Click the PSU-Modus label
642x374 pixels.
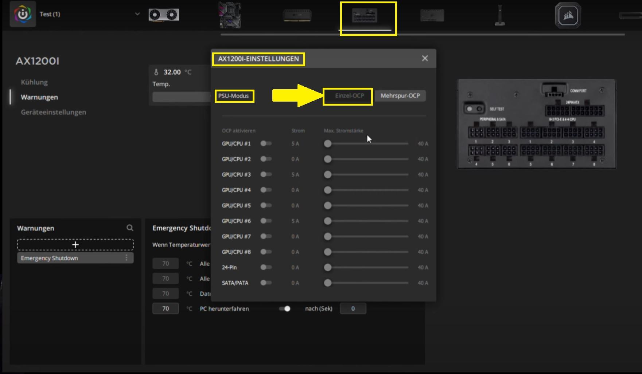point(233,96)
